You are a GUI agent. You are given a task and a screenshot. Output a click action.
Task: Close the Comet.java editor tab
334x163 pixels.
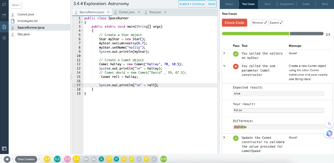tap(139, 12)
